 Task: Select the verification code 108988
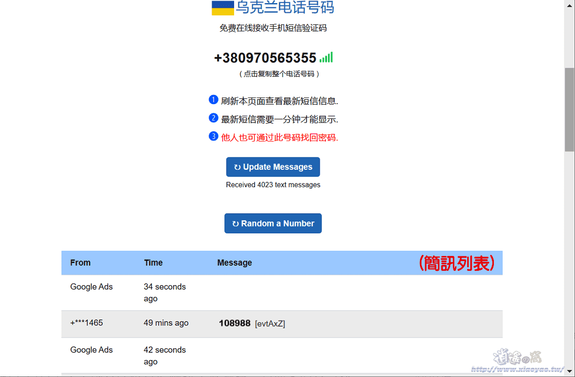pos(235,323)
